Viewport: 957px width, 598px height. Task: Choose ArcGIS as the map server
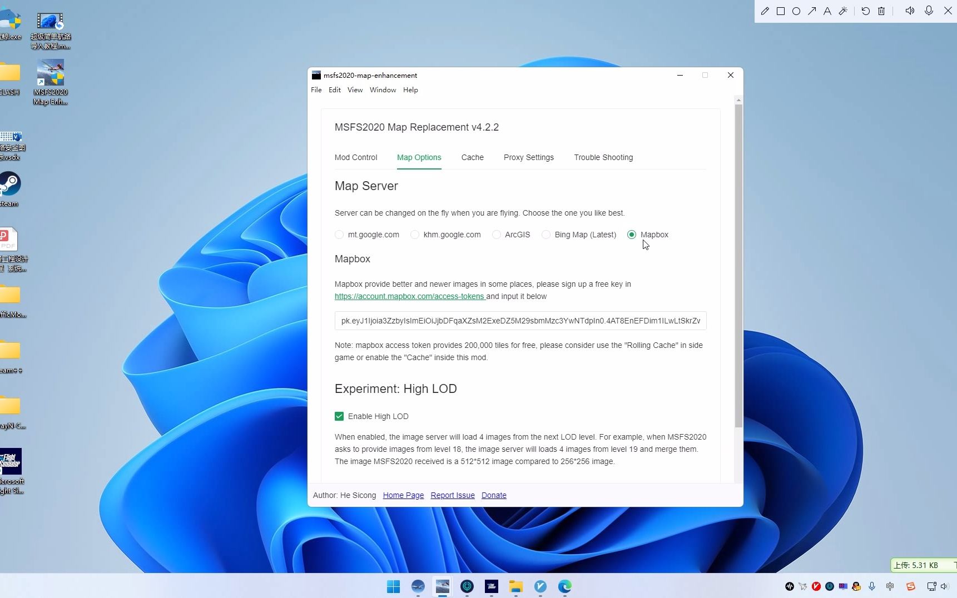pos(496,235)
